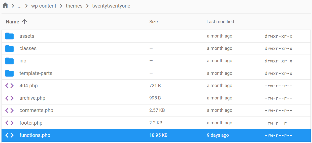Navigate to wp-content in breadcrumb
The width and height of the screenshot is (312, 143).
point(44,6)
